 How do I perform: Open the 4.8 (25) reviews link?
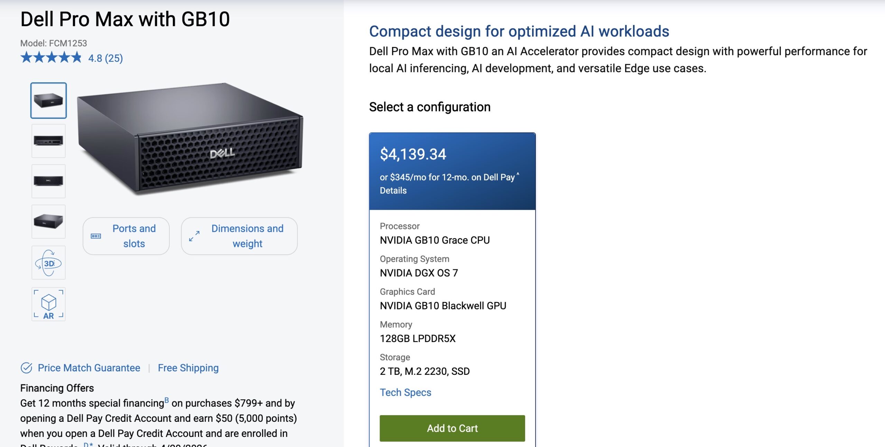click(105, 58)
